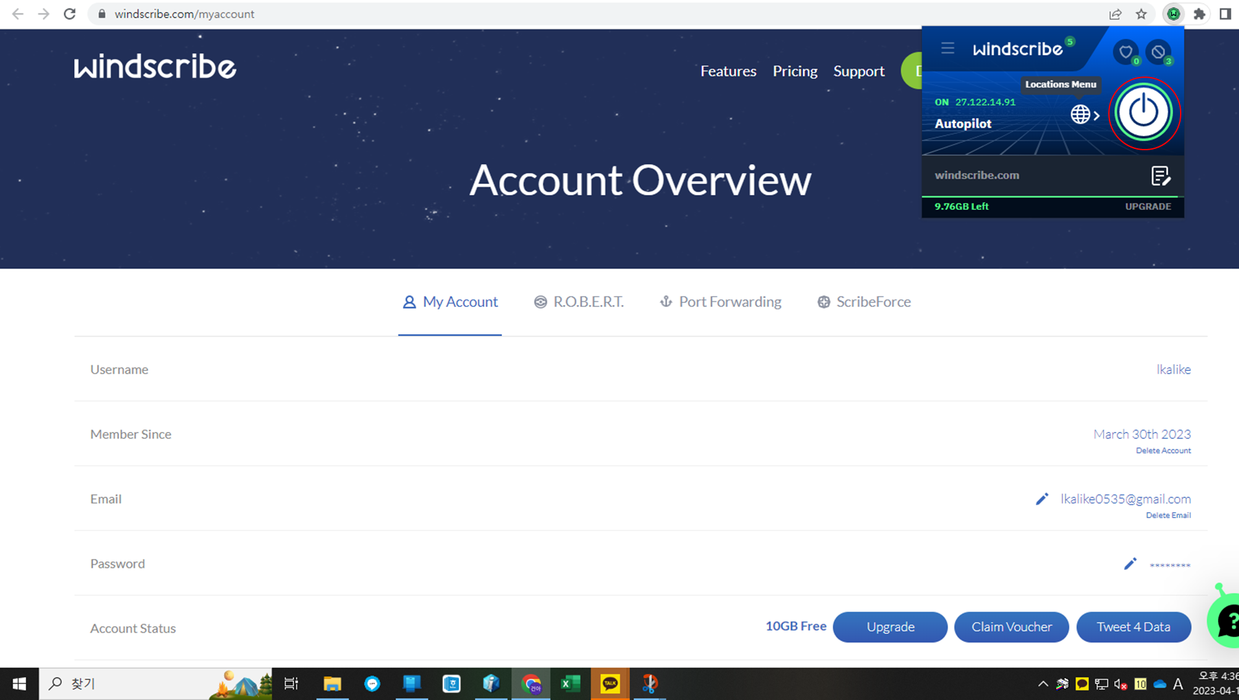Image resolution: width=1239 pixels, height=700 pixels.
Task: Switch to the My Account tab
Action: 450,302
